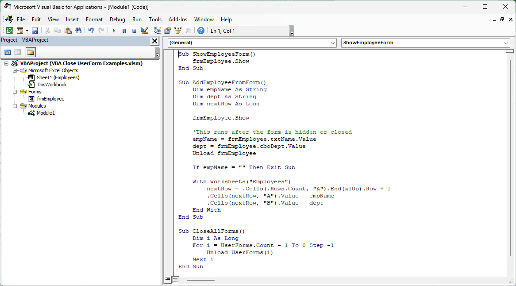Screen dimensions: 516x286
Task: Select the VBAProject (VBA Close UserForm Examples.xlsm) node
Action: point(81,63)
